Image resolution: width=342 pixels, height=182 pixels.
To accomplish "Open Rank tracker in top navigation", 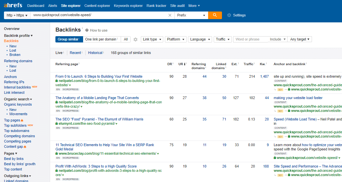I will 156,6.
